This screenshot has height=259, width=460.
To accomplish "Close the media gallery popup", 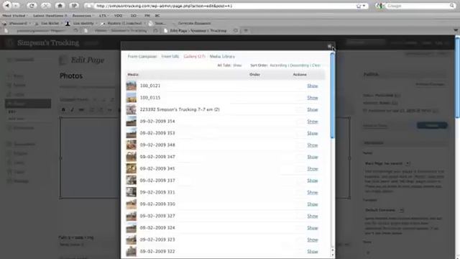I will pos(329,46).
